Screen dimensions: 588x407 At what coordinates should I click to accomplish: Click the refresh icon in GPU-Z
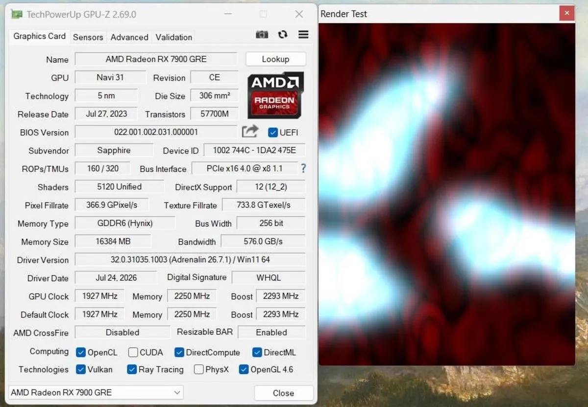(x=283, y=35)
